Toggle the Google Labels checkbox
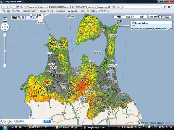The height and width of the screenshot is (130, 174). click(x=133, y=23)
